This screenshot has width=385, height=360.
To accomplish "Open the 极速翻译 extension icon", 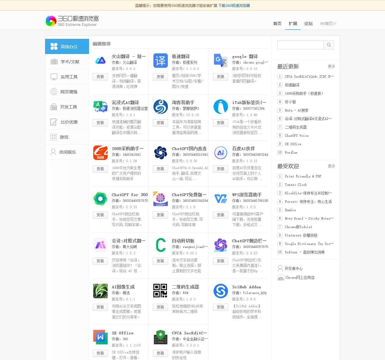I will click(x=161, y=61).
